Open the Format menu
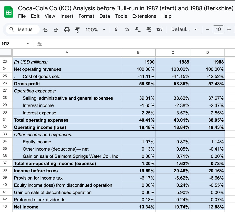This screenshot has height=212, width=235. pos(86,16)
